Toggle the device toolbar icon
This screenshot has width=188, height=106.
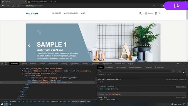(6, 64)
